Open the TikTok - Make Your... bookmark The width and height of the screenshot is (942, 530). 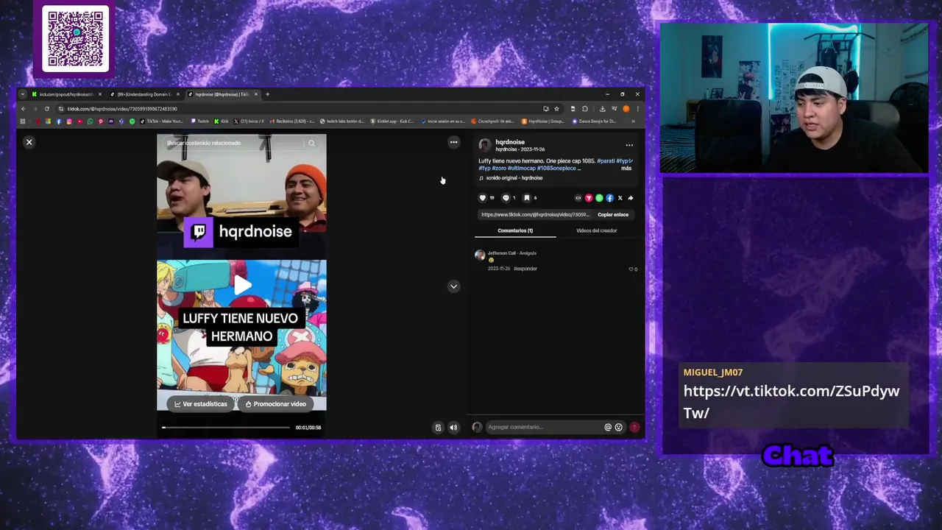160,121
